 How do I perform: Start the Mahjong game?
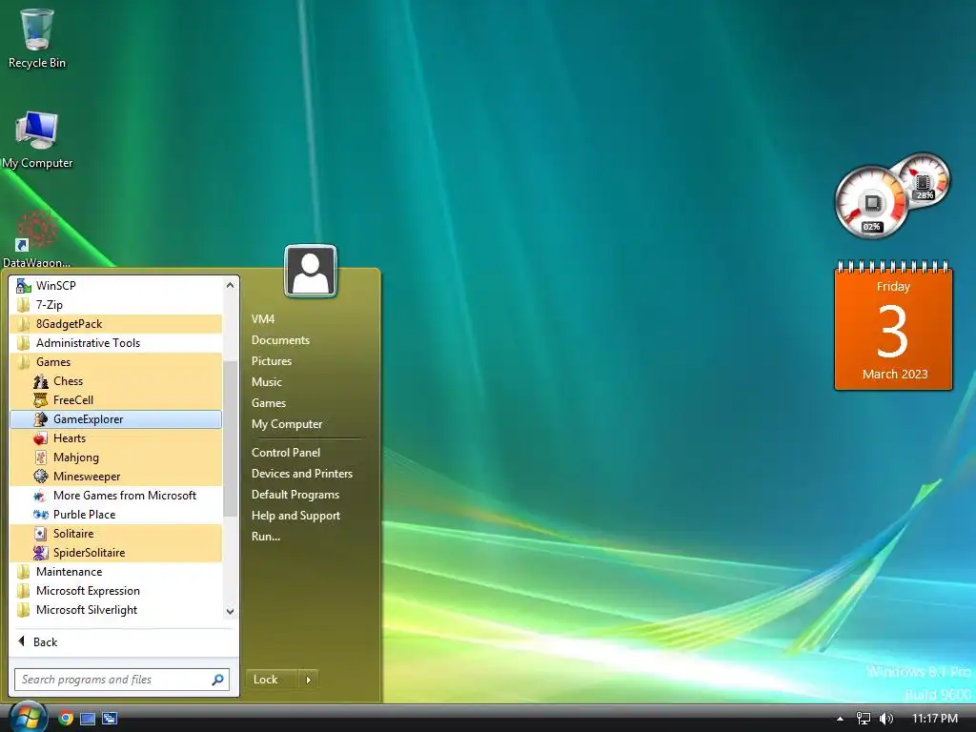pos(116,457)
